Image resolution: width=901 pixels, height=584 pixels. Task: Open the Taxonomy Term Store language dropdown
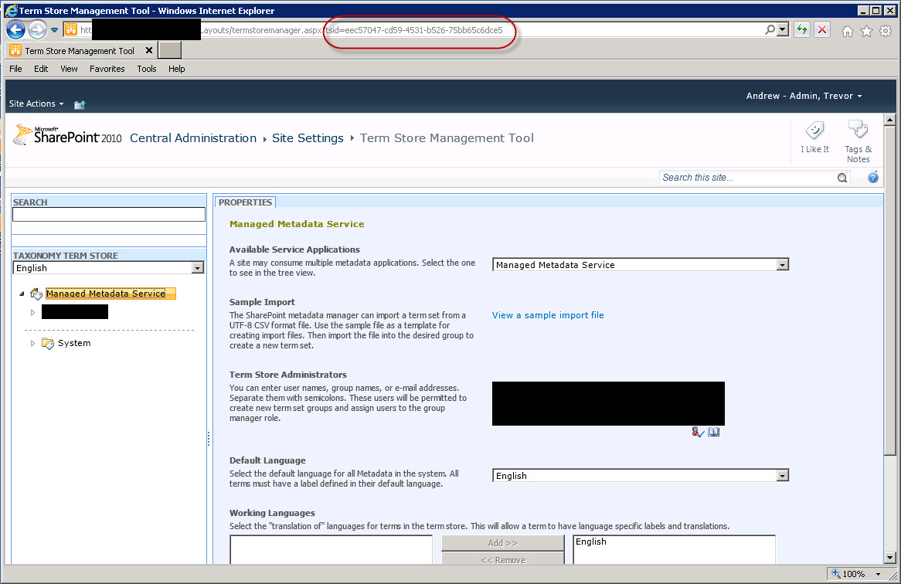point(198,268)
